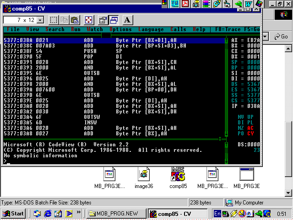
Task: Click AX = EB2A register value
Action: pyautogui.click(x=245, y=40)
